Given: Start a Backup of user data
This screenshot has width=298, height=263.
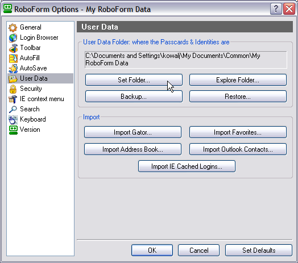Looking at the screenshot, I should [134, 96].
